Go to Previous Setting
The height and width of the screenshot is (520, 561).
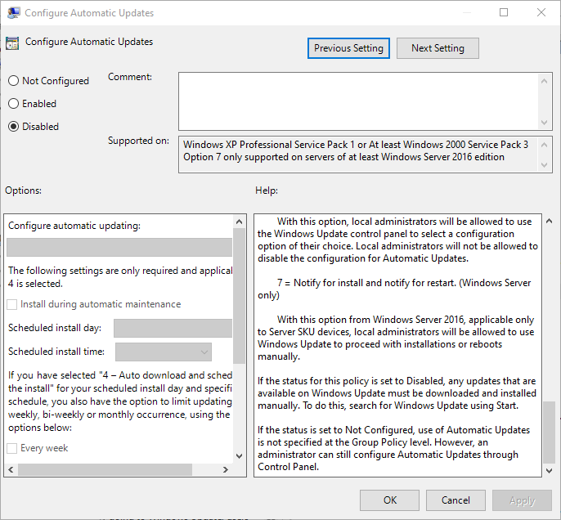(x=348, y=48)
